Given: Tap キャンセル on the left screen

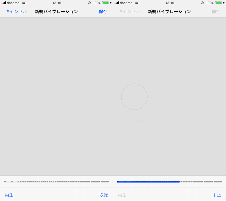Looking at the screenshot, I should (x=16, y=12).
